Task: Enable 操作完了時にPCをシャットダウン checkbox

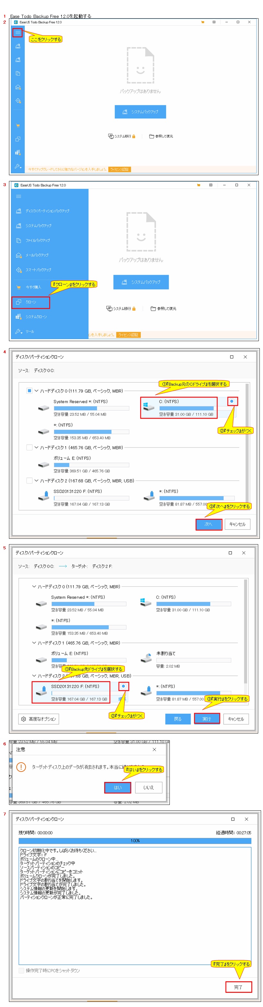Action: pyautogui.click(x=21, y=970)
